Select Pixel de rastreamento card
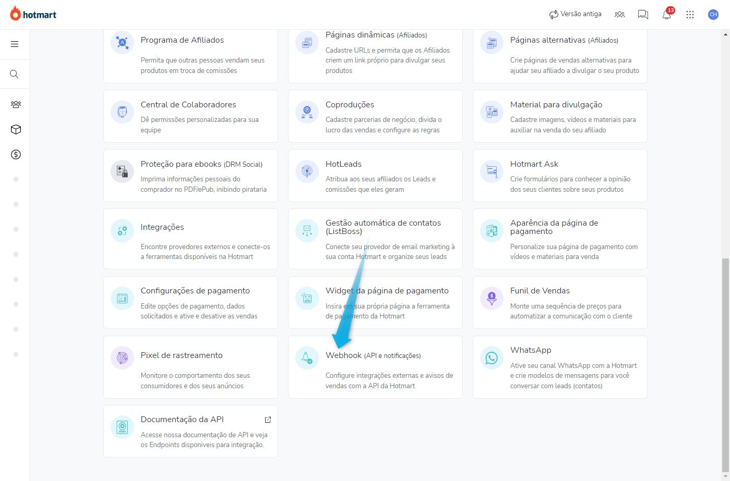The width and height of the screenshot is (730, 481). 190,367
